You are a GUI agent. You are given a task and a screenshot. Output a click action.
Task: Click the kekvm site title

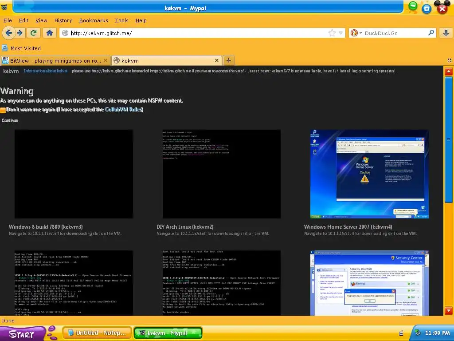point(11,71)
